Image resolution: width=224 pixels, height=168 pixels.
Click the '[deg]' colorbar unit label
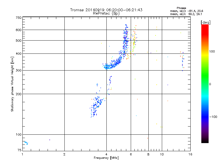(x=206, y=22)
